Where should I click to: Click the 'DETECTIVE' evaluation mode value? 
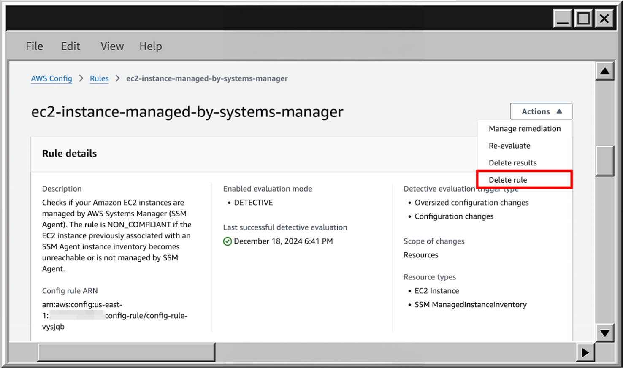click(253, 203)
